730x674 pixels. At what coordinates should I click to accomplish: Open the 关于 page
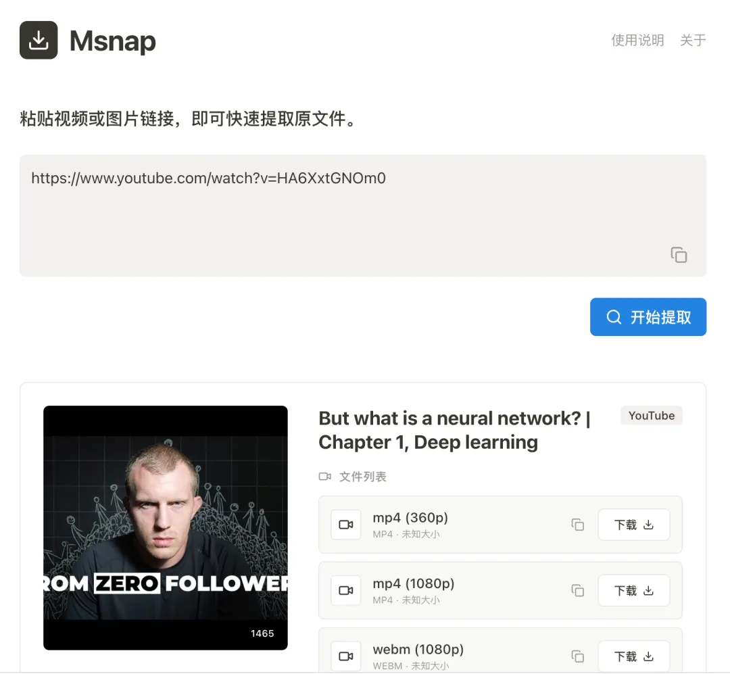pyautogui.click(x=693, y=40)
